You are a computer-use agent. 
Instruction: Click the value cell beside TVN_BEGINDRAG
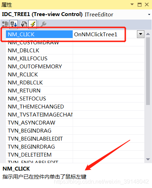109,131
